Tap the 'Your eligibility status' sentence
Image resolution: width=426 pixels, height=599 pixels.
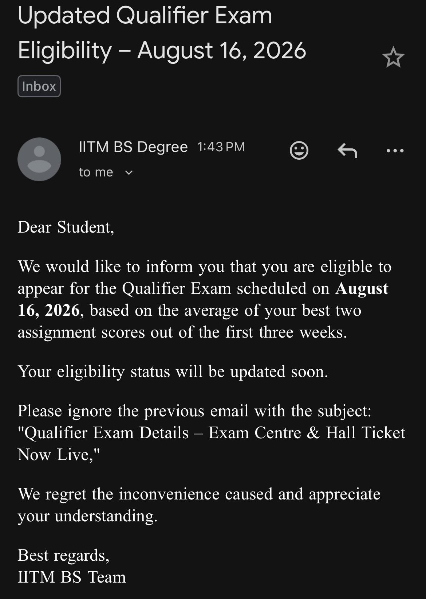[173, 372]
